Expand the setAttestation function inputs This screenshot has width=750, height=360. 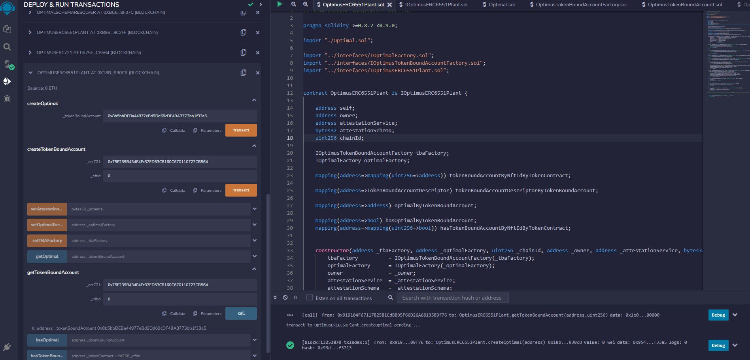tap(255, 209)
